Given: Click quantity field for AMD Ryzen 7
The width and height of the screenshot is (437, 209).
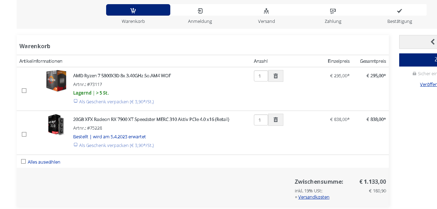Looking at the screenshot, I should tap(261, 76).
